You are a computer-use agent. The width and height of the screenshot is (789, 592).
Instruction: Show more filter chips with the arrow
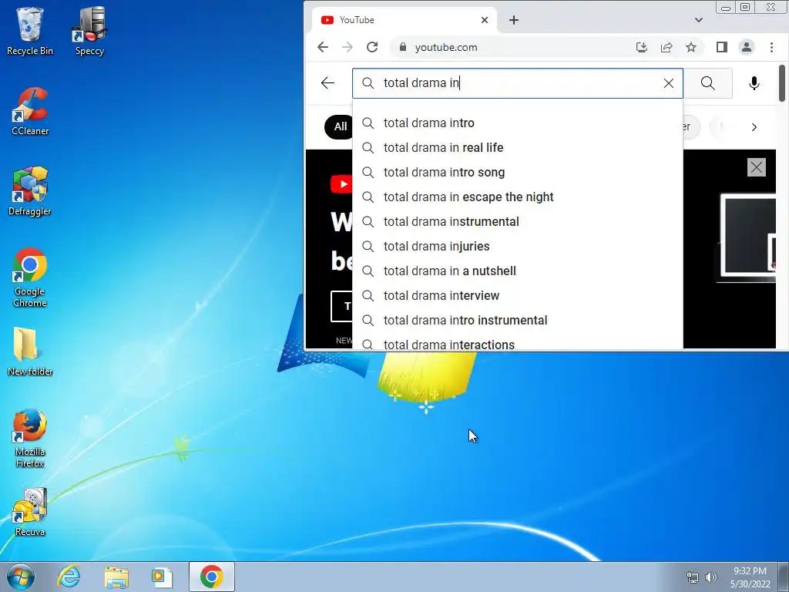pos(754,127)
